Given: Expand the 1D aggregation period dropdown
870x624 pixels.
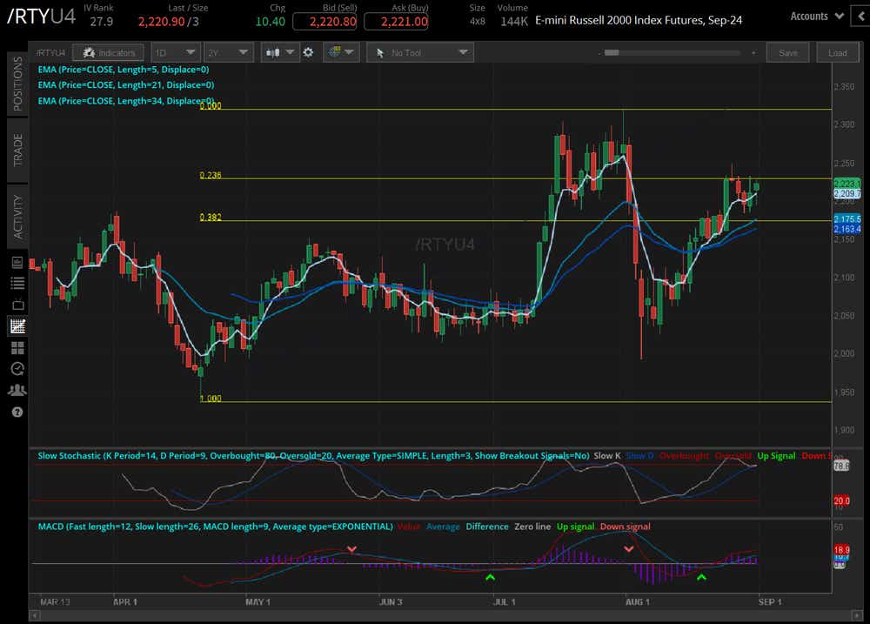Looking at the screenshot, I should (175, 53).
